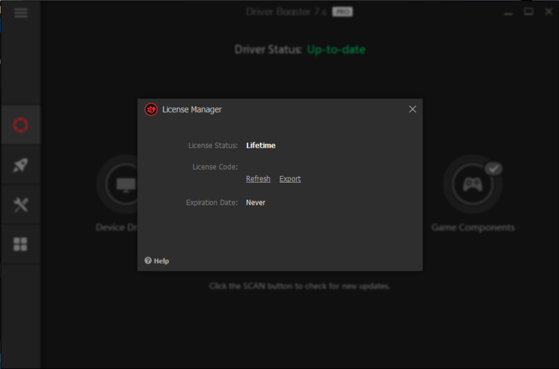Select the Scan icon in sidebar
The image size is (559, 369).
click(21, 125)
